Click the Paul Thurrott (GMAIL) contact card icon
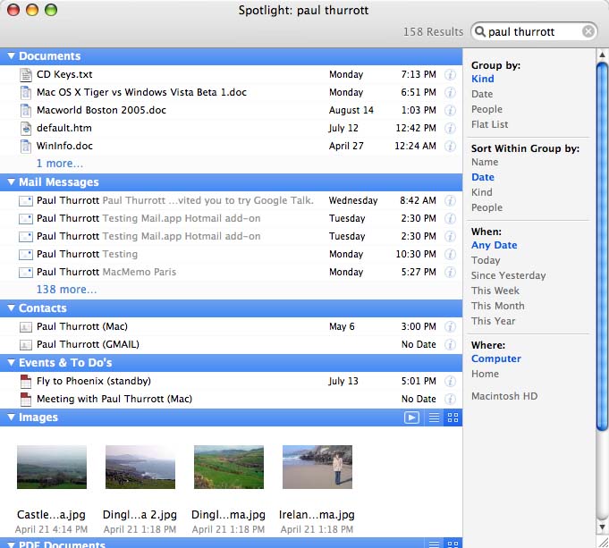The image size is (609, 548). 26,344
